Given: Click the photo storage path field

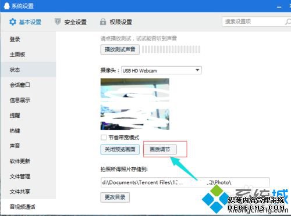Looking at the screenshot, I should (x=185, y=182).
